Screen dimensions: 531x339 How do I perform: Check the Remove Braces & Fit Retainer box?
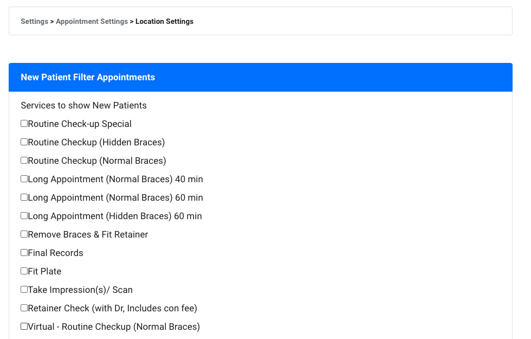[24, 234]
